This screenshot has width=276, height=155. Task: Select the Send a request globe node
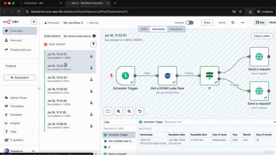(259, 56)
